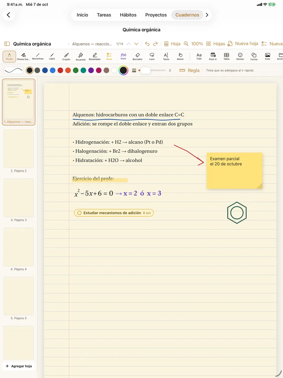Pick the white color swatch
Screen dimensions: 283x378
[x=114, y=70]
